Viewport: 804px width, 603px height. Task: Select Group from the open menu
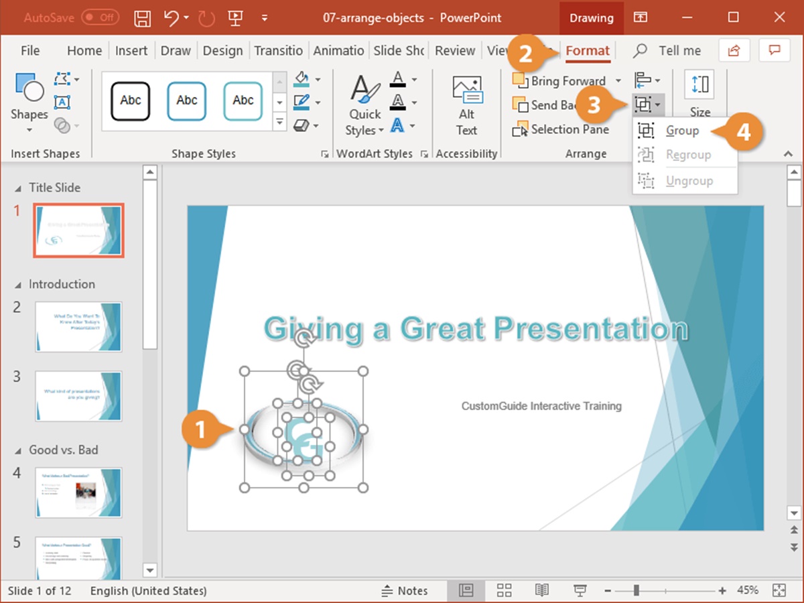coord(682,130)
